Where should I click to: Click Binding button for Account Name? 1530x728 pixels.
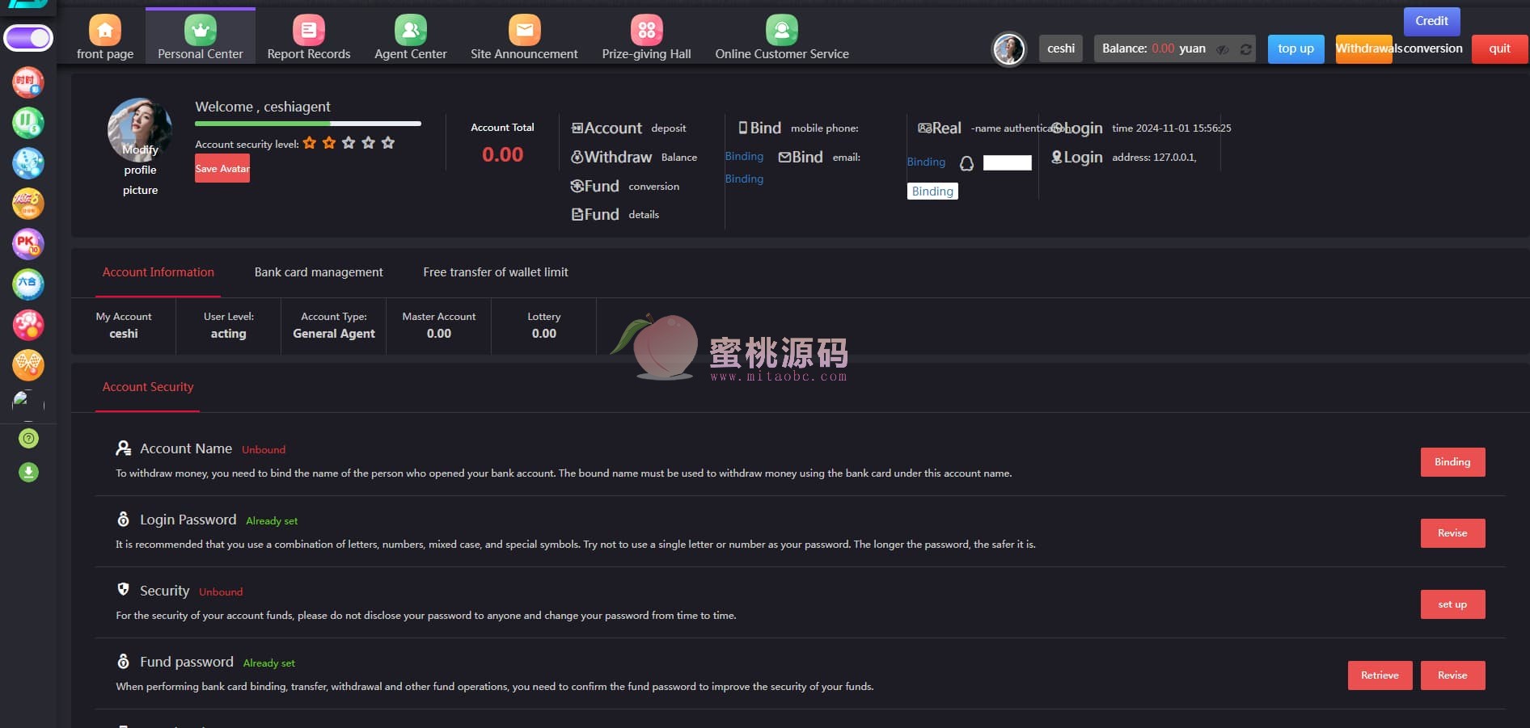[x=1452, y=462]
